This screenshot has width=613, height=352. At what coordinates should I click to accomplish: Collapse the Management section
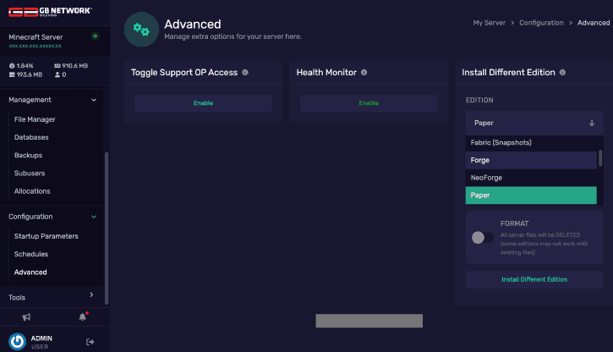93,100
